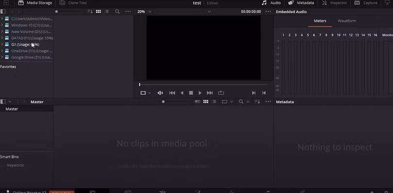Expand the DATA3 (F:\) drive
The height and width of the screenshot is (193, 393).
2,38
